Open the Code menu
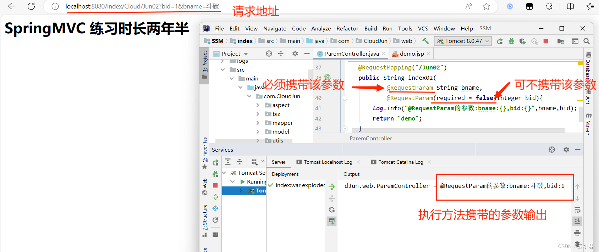 point(299,28)
